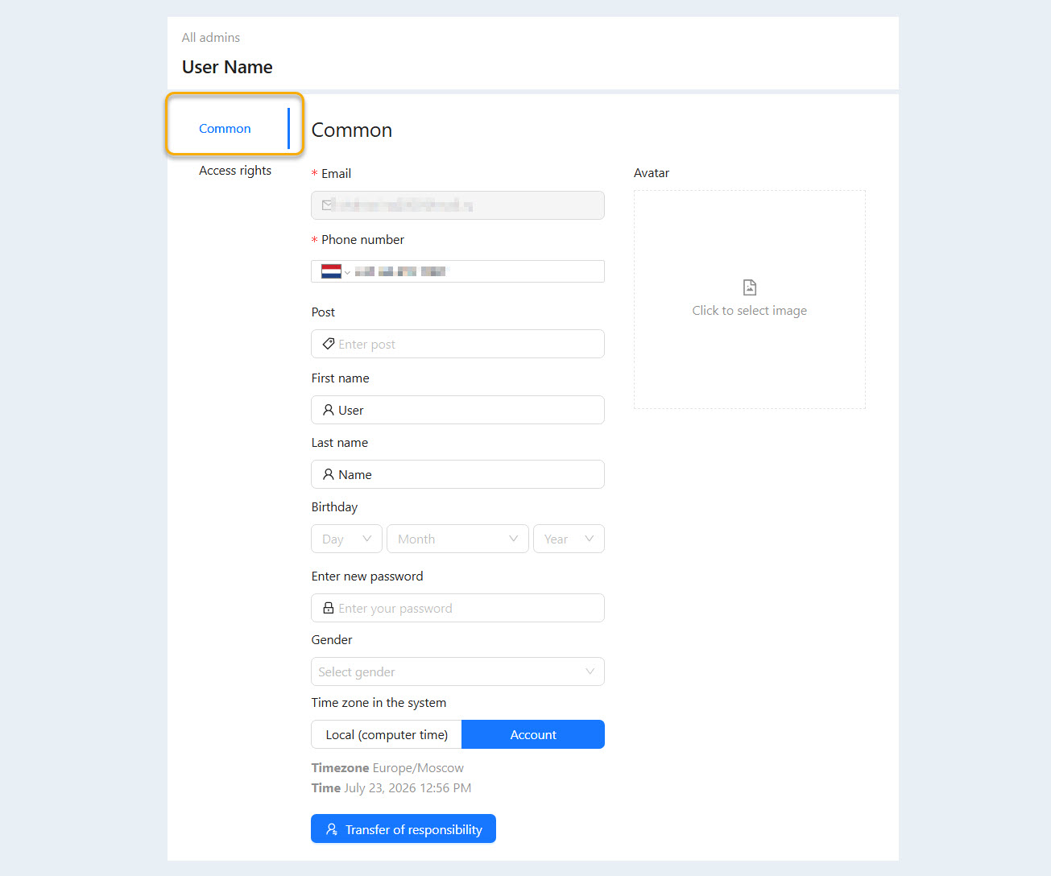The image size is (1051, 876).
Task: Select Local (computer time) time zone option
Action: click(387, 734)
